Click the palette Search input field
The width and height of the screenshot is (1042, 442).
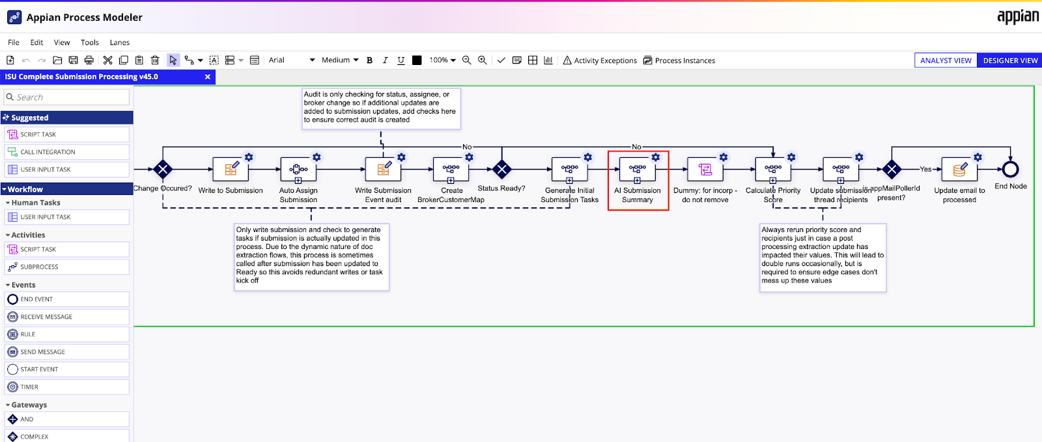click(x=66, y=97)
